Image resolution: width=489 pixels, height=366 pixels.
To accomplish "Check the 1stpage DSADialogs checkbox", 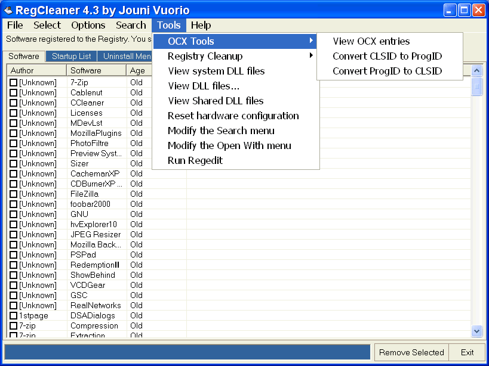I will click(13, 315).
